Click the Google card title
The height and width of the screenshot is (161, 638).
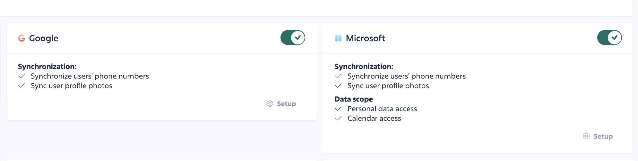pos(44,38)
